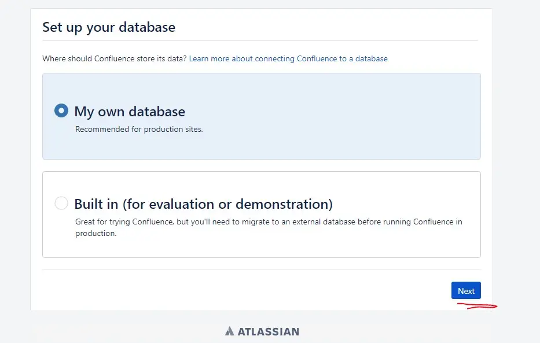Click the divider line above the Next button

point(260,270)
